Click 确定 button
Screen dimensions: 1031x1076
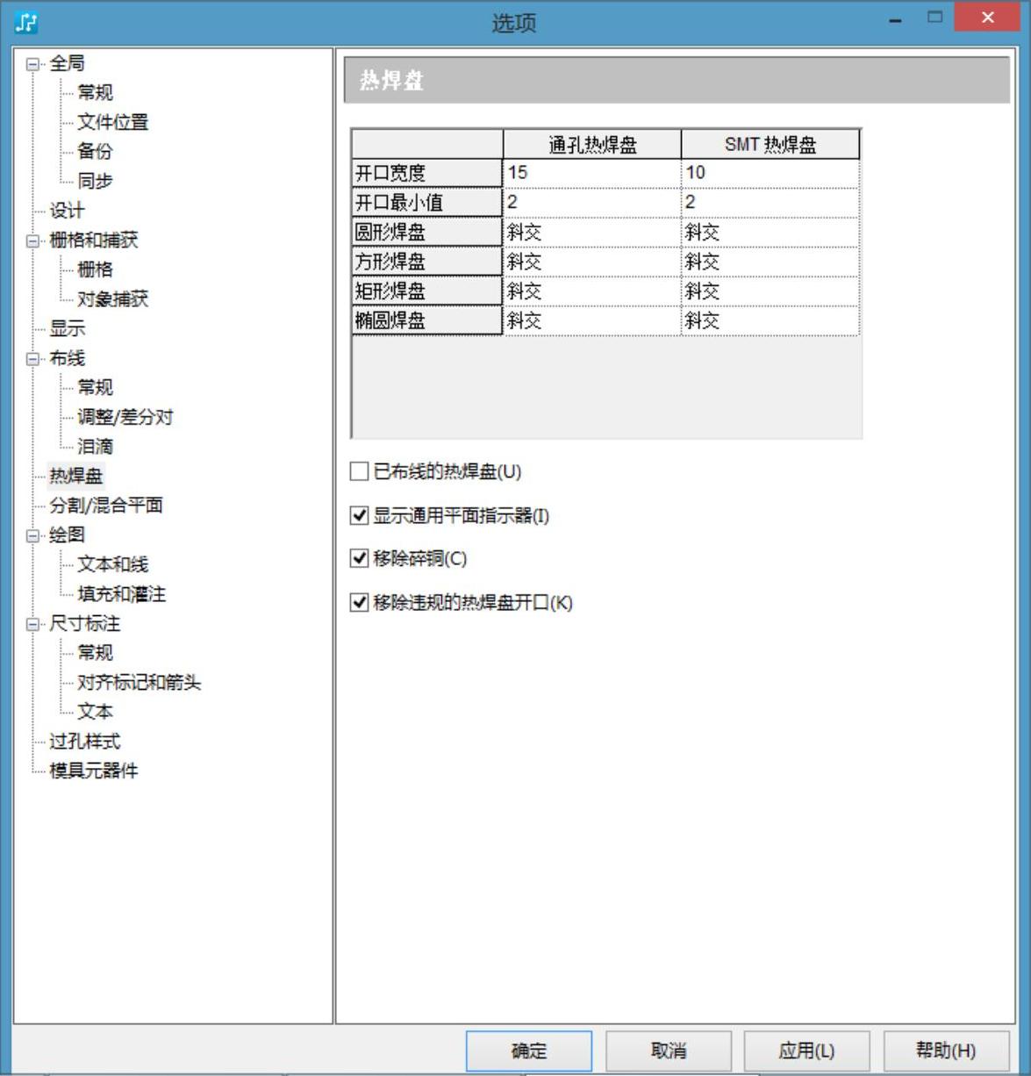[528, 1051]
